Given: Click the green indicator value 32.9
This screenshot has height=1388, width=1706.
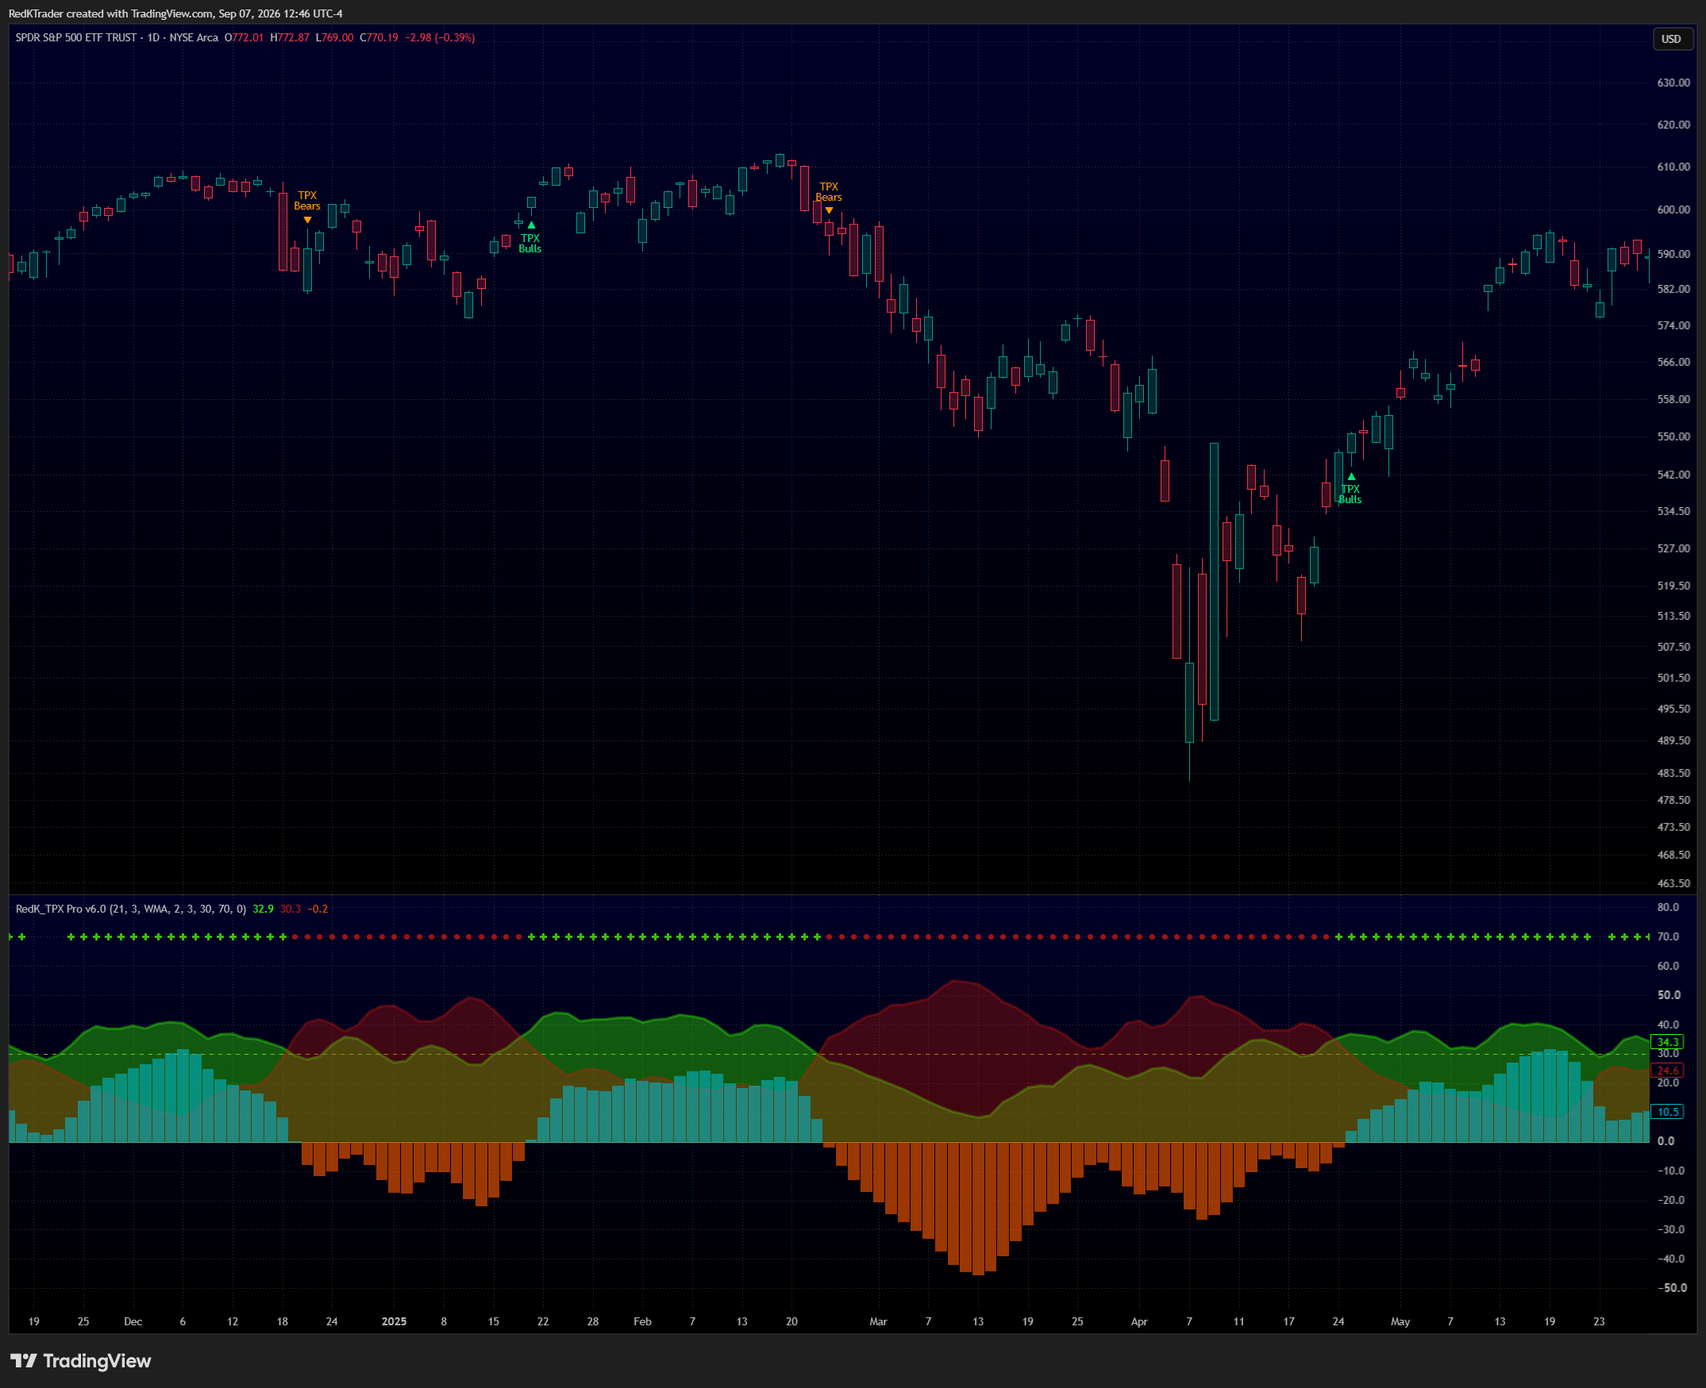Looking at the screenshot, I should point(263,909).
